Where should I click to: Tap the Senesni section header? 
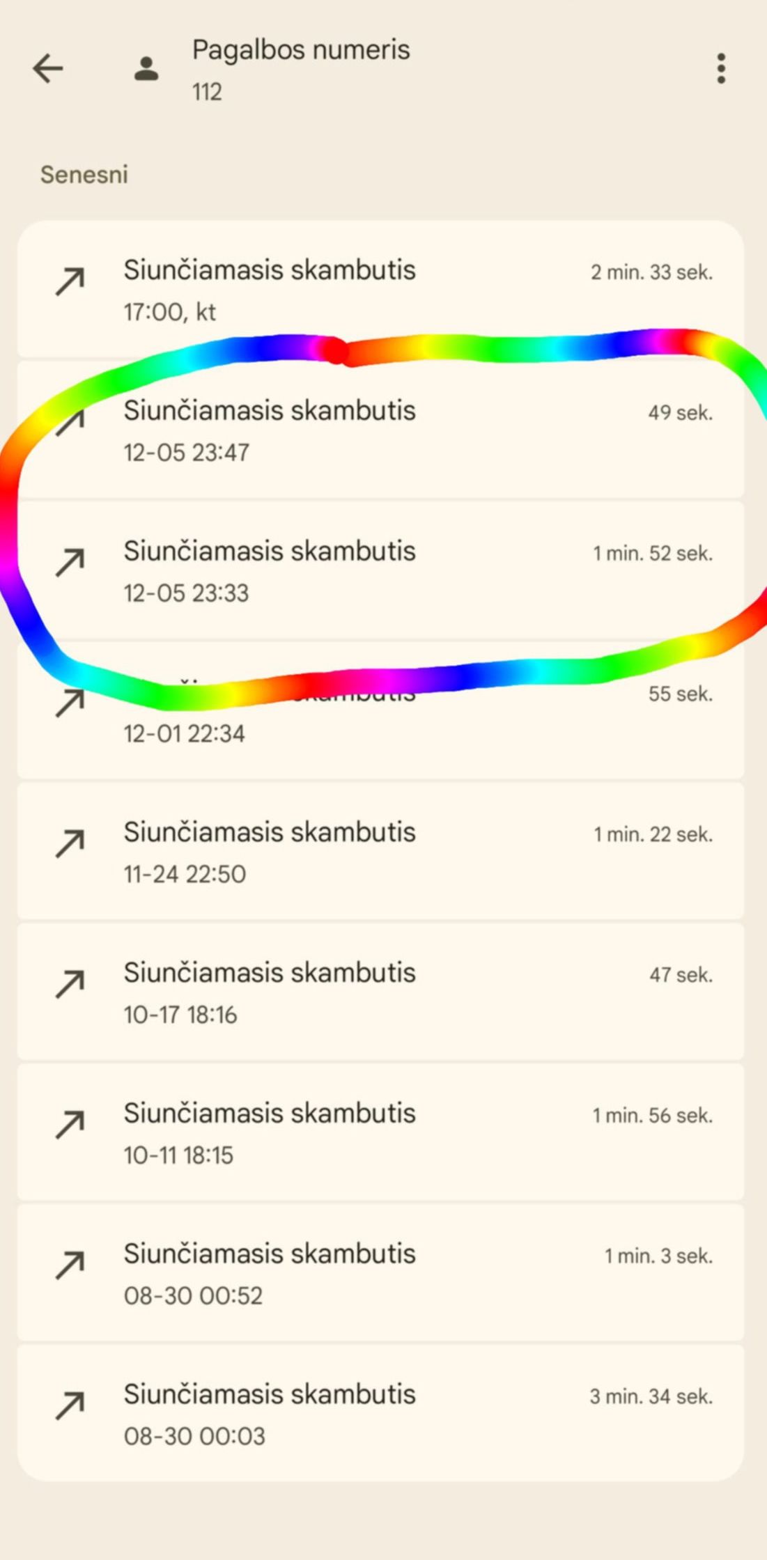pos(84,175)
